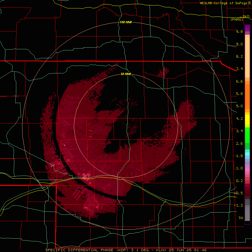Select the 0.2 value on the scale
This screenshot has height=252, width=252.
pyautogui.click(x=239, y=181)
